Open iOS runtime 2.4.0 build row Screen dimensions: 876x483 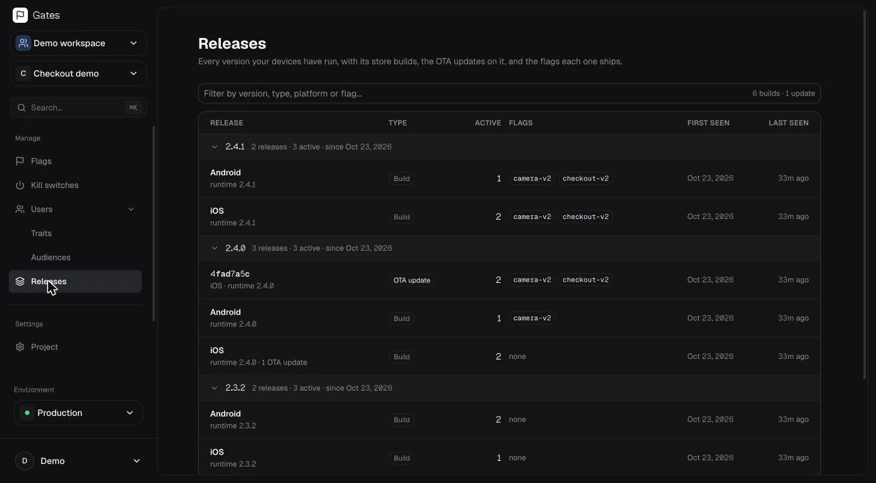tap(510, 356)
